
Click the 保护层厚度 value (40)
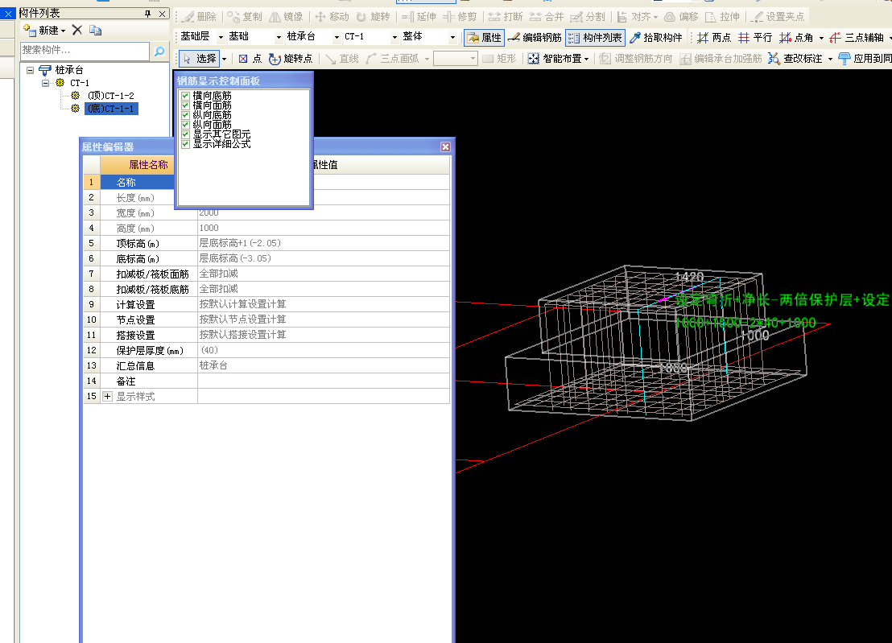(x=323, y=350)
